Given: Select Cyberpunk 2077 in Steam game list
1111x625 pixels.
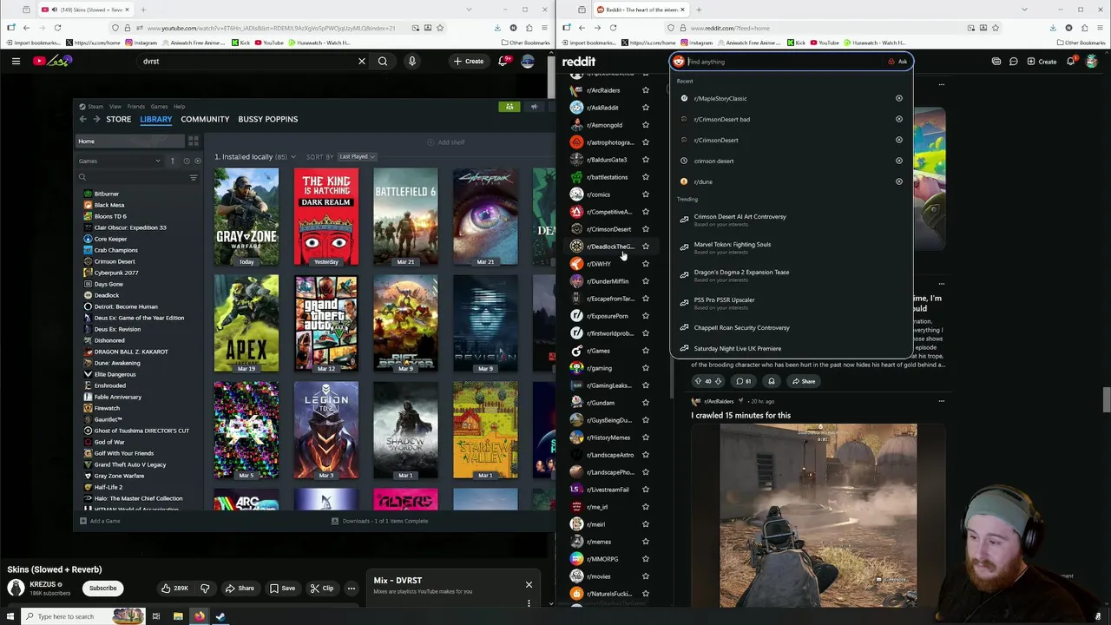Looking at the screenshot, I should tap(115, 273).
